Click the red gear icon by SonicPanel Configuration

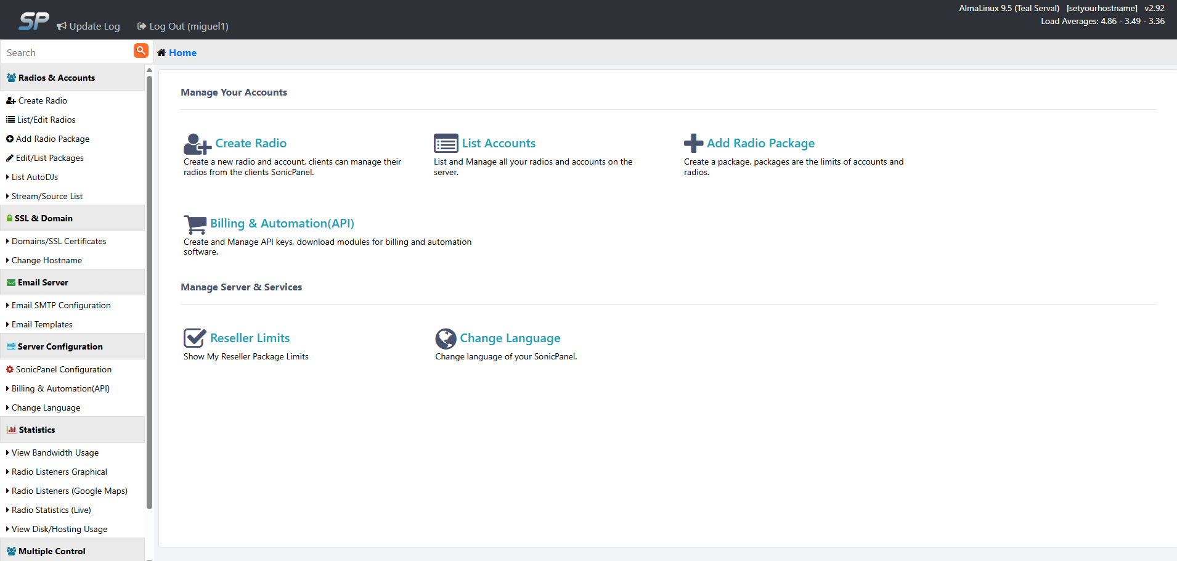10,369
